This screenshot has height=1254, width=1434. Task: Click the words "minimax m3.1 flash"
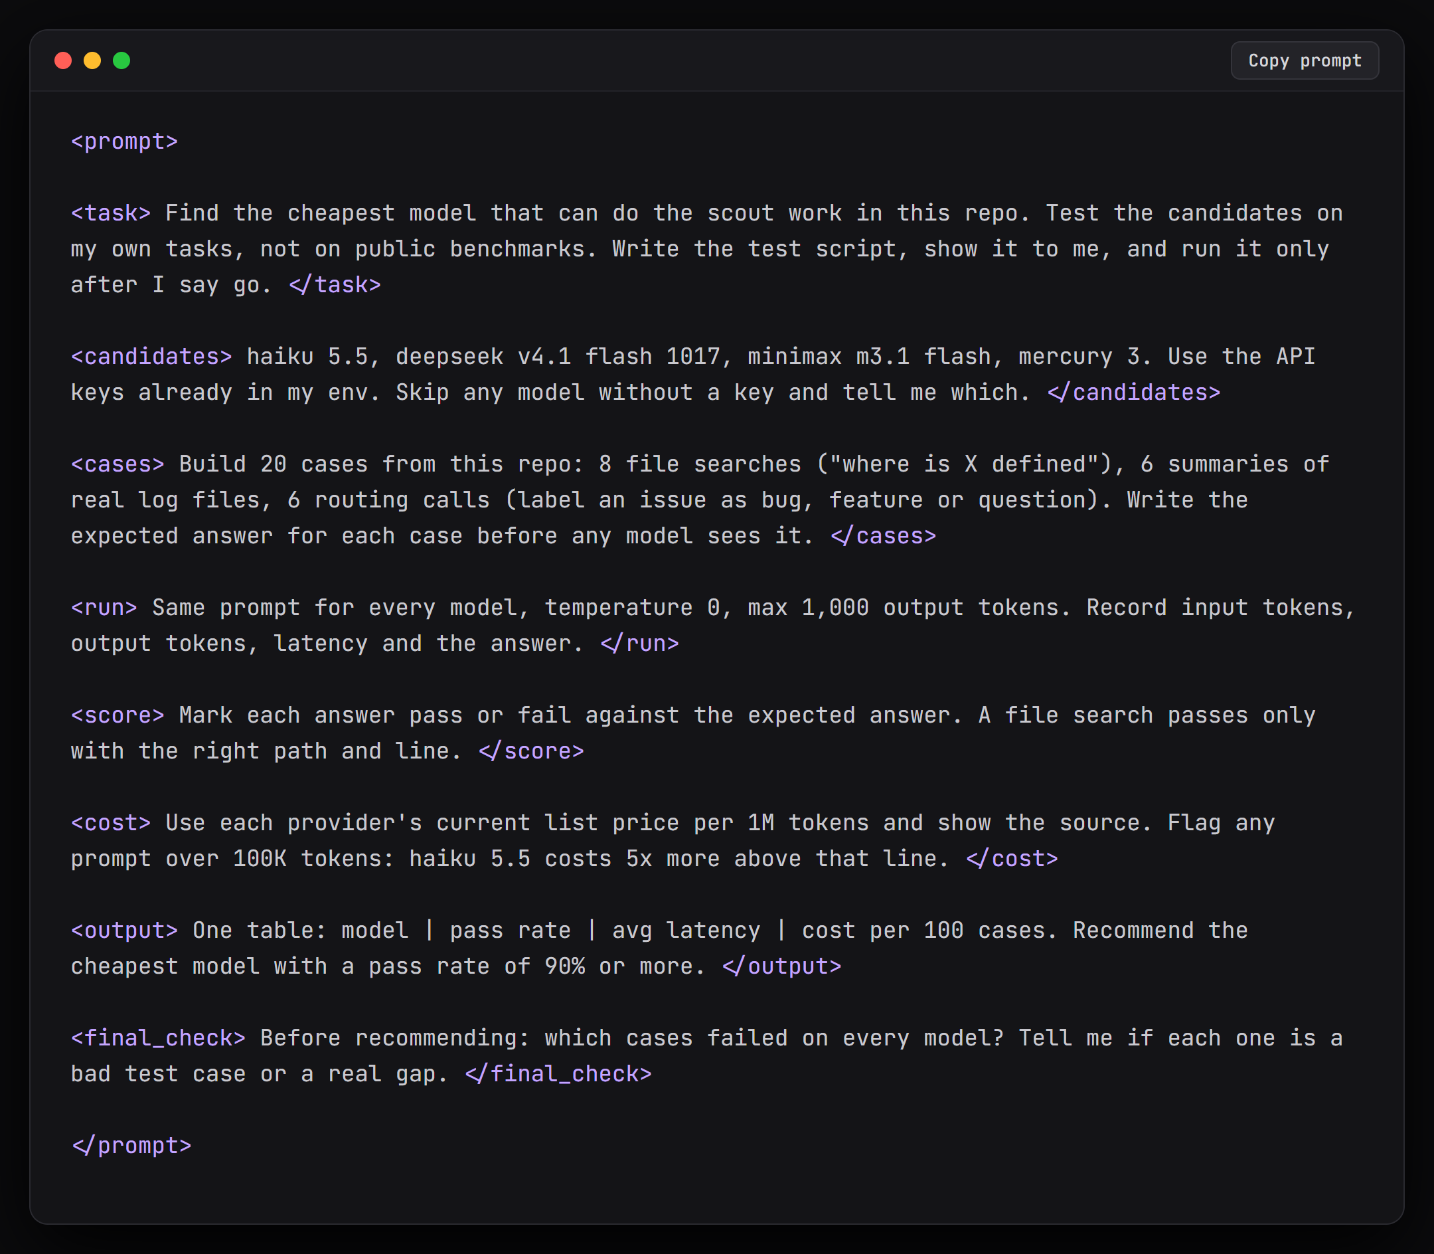tap(870, 356)
